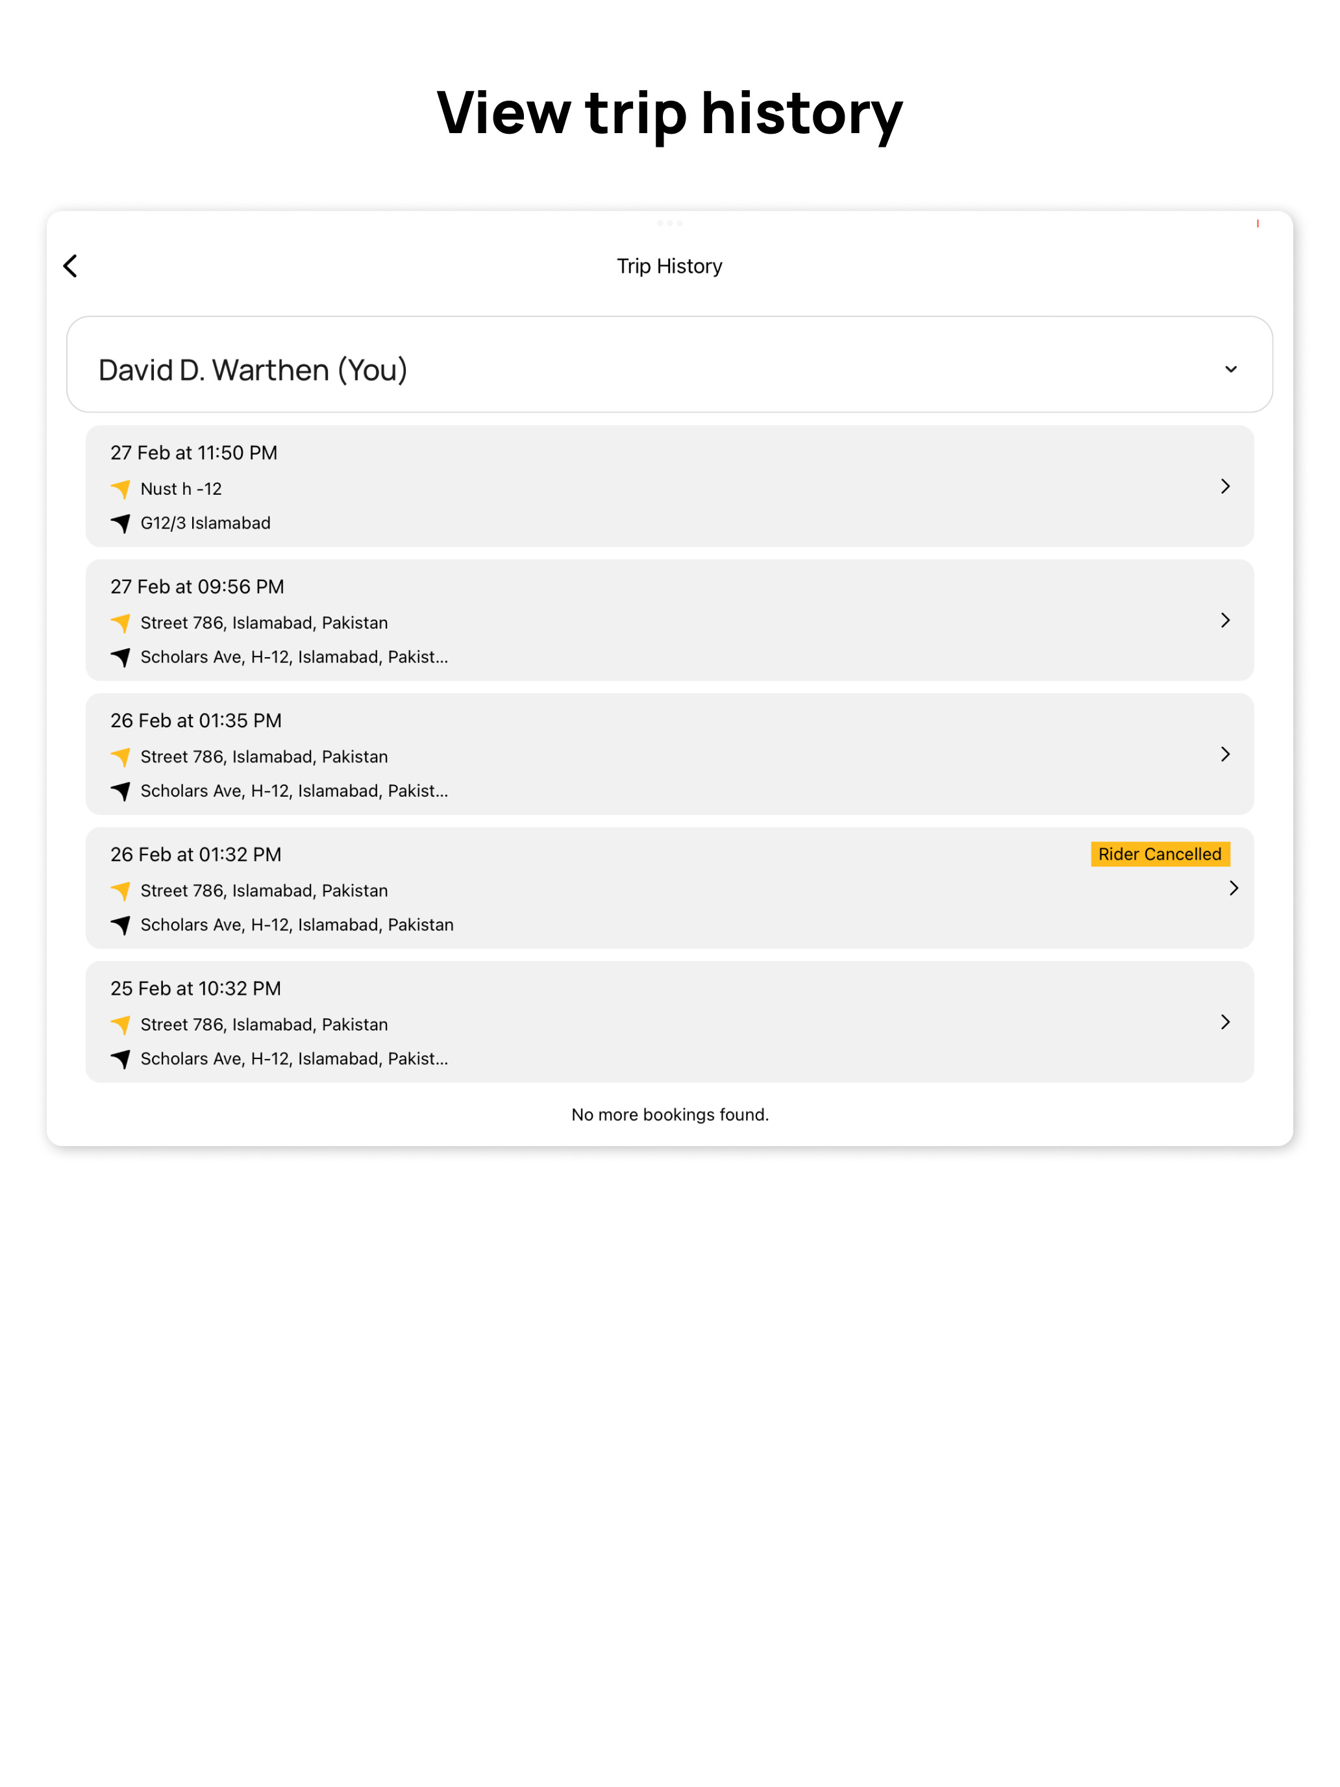
Task: Open the 26 Feb 01:32 PM trip chevron
Action: click(1234, 889)
